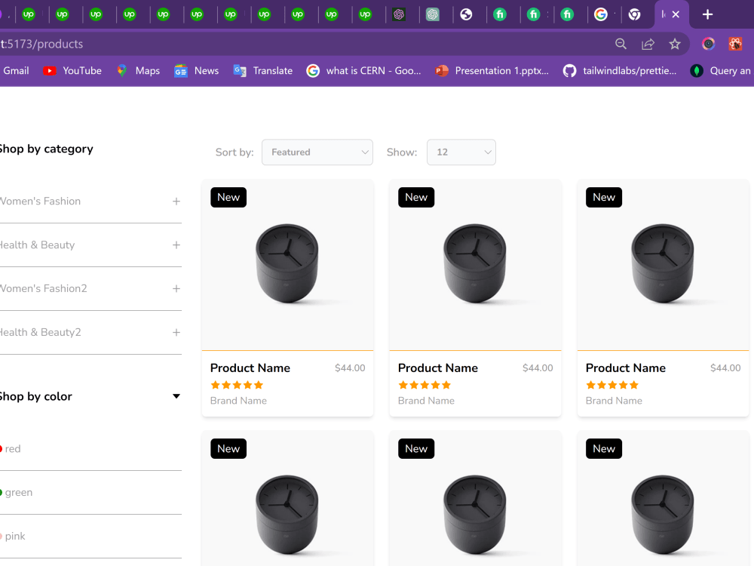Click the share page icon in address bar

coord(648,44)
